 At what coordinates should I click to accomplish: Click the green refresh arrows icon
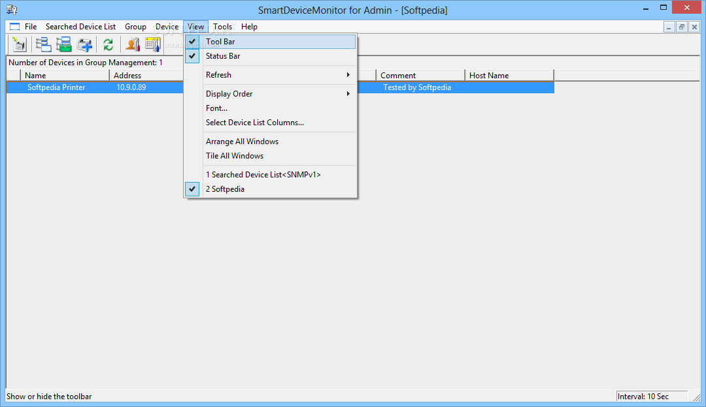pos(108,44)
